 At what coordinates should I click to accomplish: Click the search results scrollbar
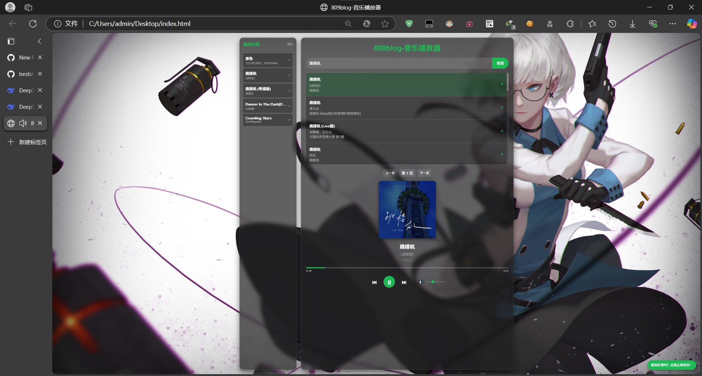pyautogui.click(x=507, y=82)
